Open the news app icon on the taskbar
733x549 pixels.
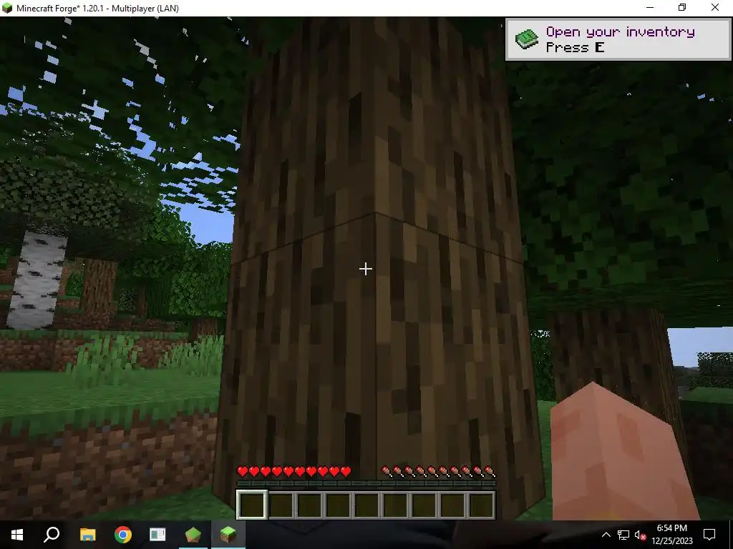[x=157, y=535]
